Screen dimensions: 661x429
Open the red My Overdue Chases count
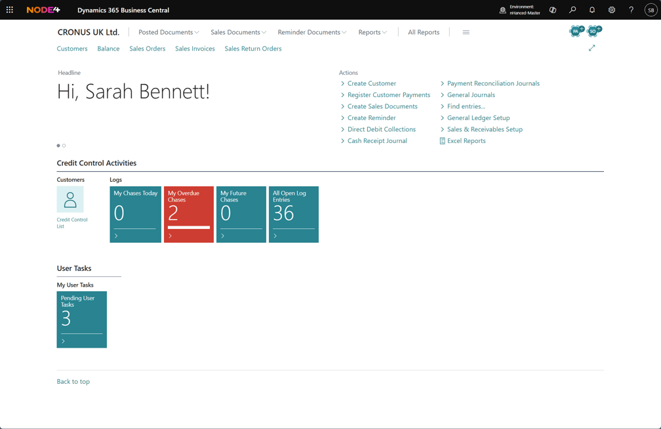(x=173, y=213)
